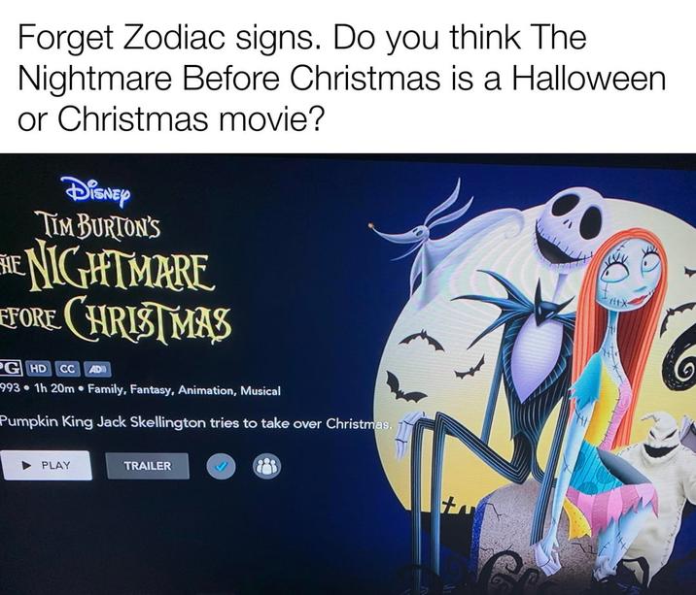Click the HD quality badge
The height and width of the screenshot is (595, 696).
click(x=40, y=369)
